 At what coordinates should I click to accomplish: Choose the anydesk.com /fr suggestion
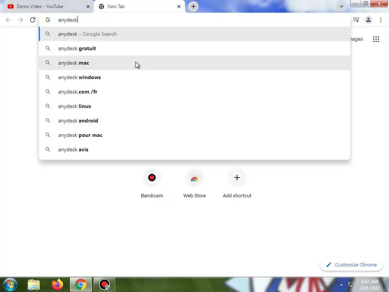(195, 92)
